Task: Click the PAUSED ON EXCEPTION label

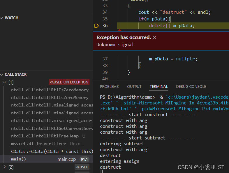Action: tap(69, 82)
